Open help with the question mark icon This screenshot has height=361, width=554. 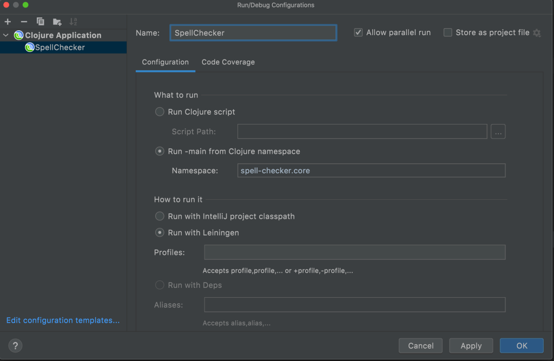[15, 346]
